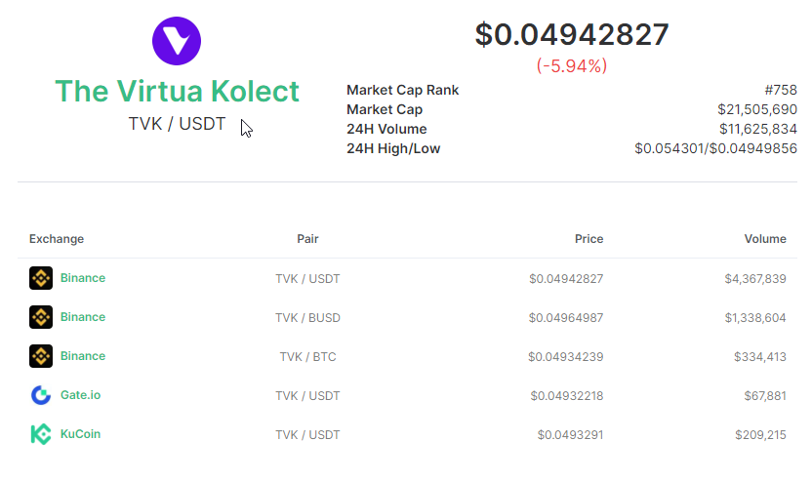Open the Gate.io exchange link
812x480 pixels.
click(x=80, y=395)
